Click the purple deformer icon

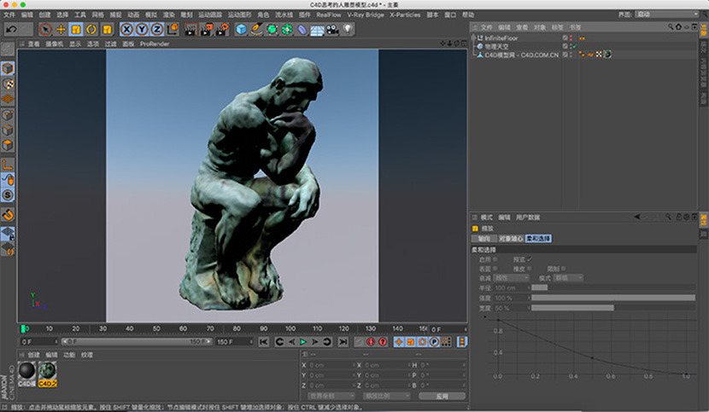302,30
